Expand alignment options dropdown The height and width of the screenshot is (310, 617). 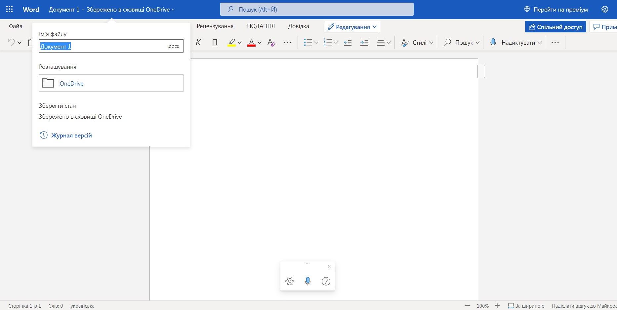[x=389, y=43]
